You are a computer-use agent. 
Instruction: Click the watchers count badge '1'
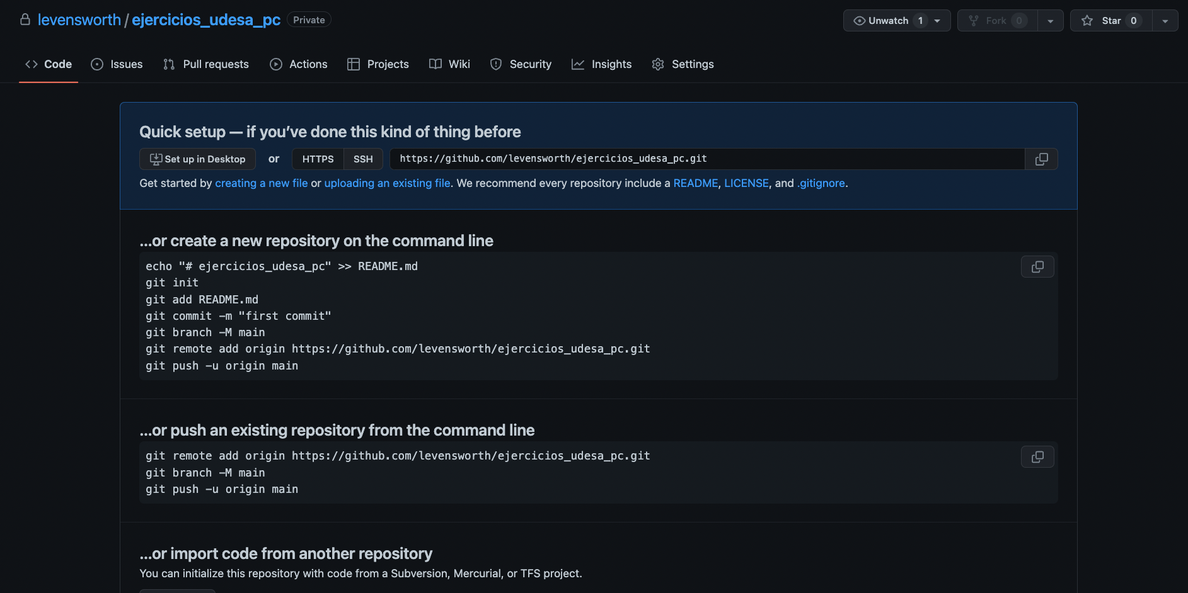(x=920, y=21)
